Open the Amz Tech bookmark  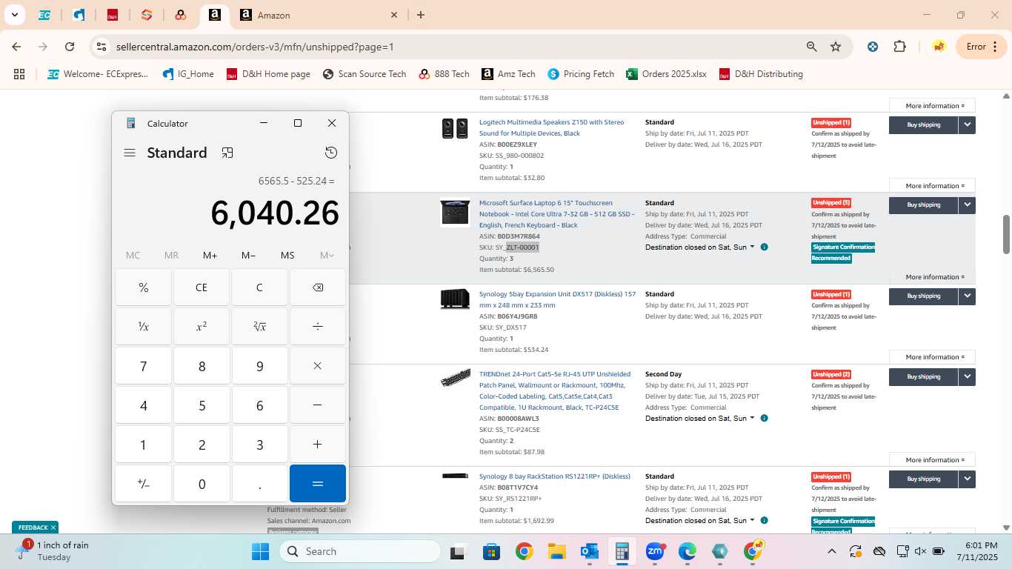click(x=508, y=74)
